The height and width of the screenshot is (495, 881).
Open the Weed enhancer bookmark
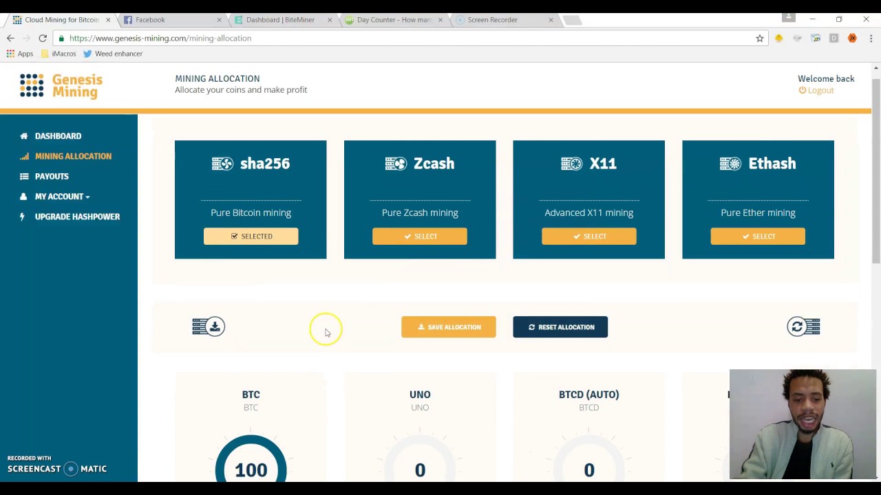point(113,54)
